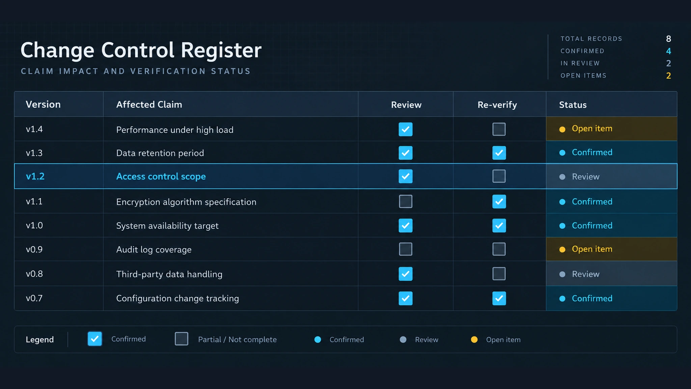Click the highlighted v1.2 version cell

(59, 176)
